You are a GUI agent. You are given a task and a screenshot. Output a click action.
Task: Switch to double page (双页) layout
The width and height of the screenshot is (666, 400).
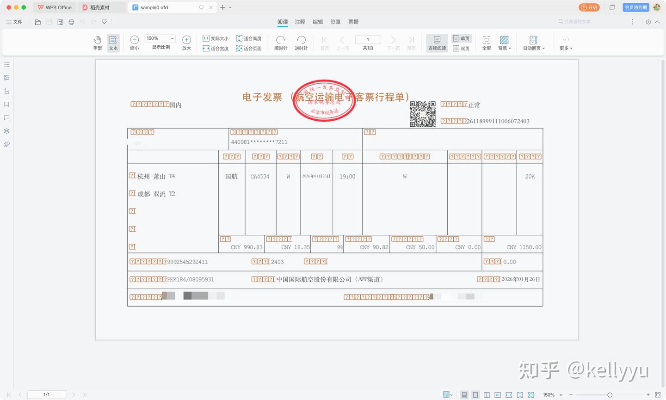coord(461,48)
